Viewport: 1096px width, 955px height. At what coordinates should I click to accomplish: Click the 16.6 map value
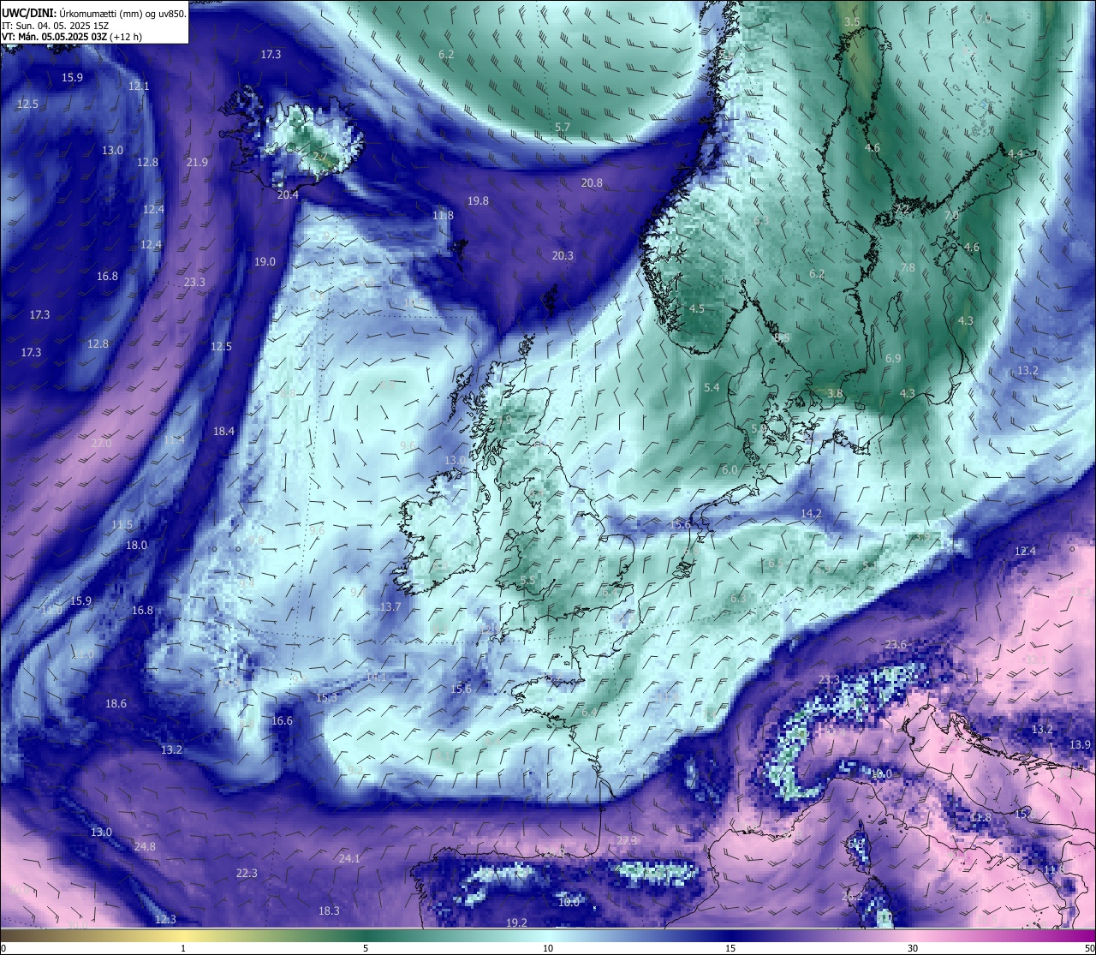click(x=282, y=721)
